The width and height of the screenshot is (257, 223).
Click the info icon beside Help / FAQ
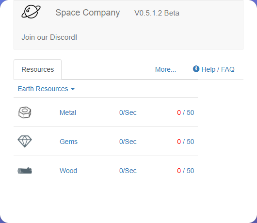coord(196,69)
